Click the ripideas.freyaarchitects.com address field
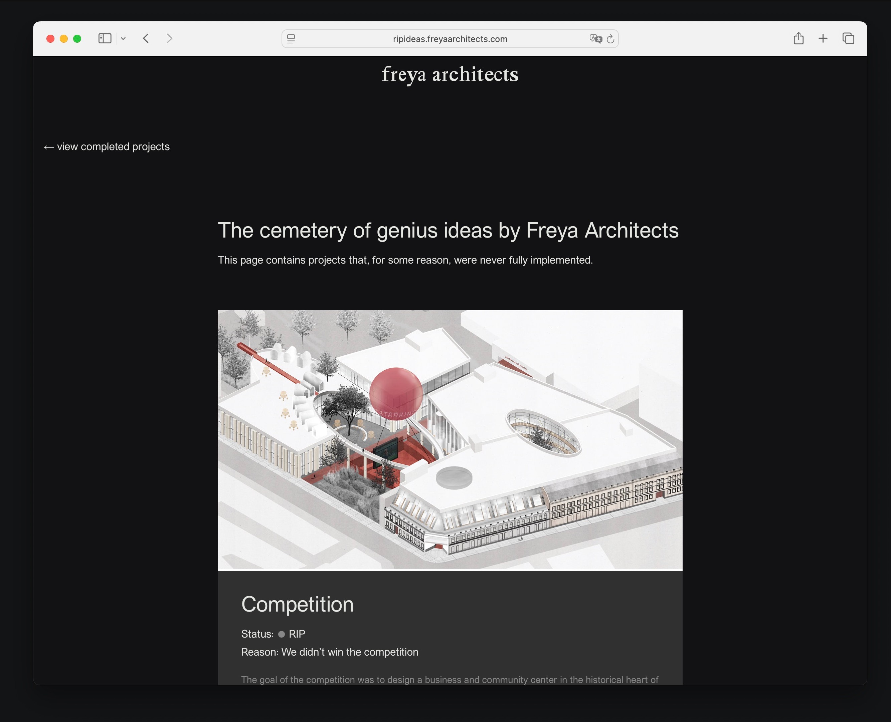Screen dimensions: 891x722 450,39
